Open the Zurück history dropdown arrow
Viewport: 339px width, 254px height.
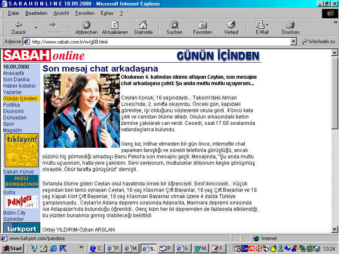click(x=36, y=28)
